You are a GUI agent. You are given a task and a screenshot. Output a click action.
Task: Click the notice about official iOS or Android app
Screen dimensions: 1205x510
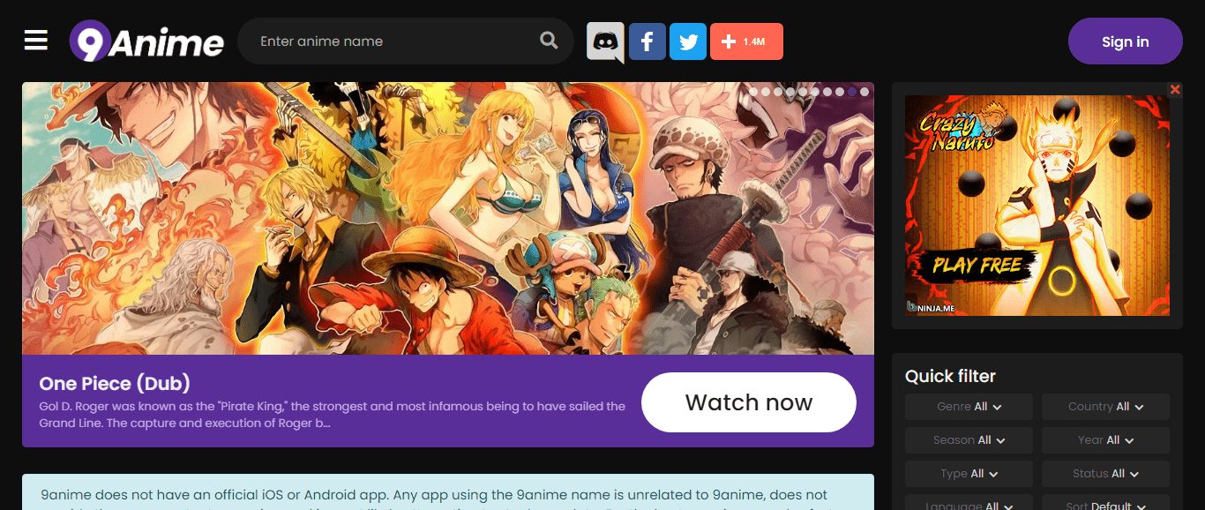click(x=448, y=494)
